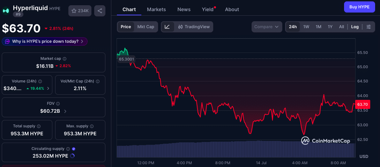Open the News tab
380x167 pixels.
coord(184,9)
